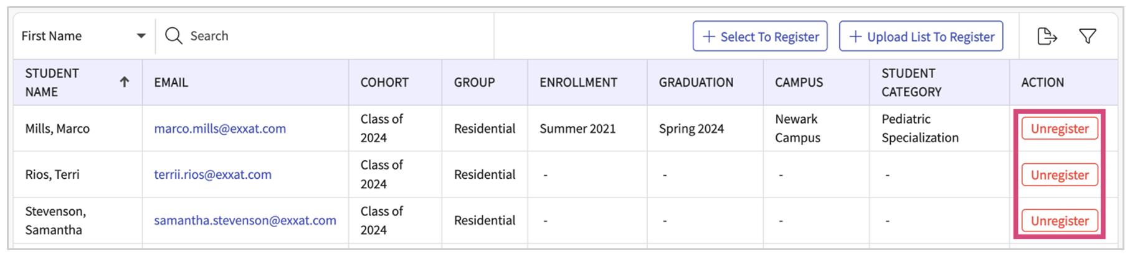This screenshot has height=257, width=1130.
Task: Click the Cohort column header
Action: tap(384, 83)
